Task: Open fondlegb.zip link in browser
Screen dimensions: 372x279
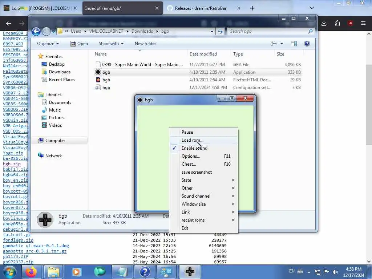Action: pyautogui.click(x=18, y=240)
